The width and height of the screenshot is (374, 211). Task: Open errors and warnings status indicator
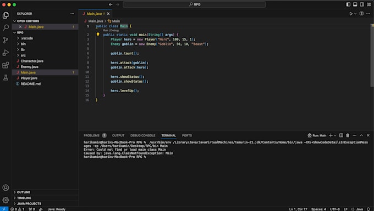(18, 209)
